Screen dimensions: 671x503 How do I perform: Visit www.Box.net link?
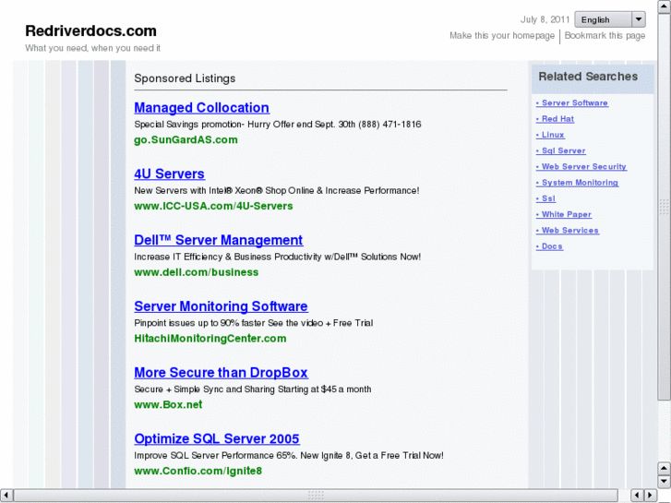(x=168, y=404)
